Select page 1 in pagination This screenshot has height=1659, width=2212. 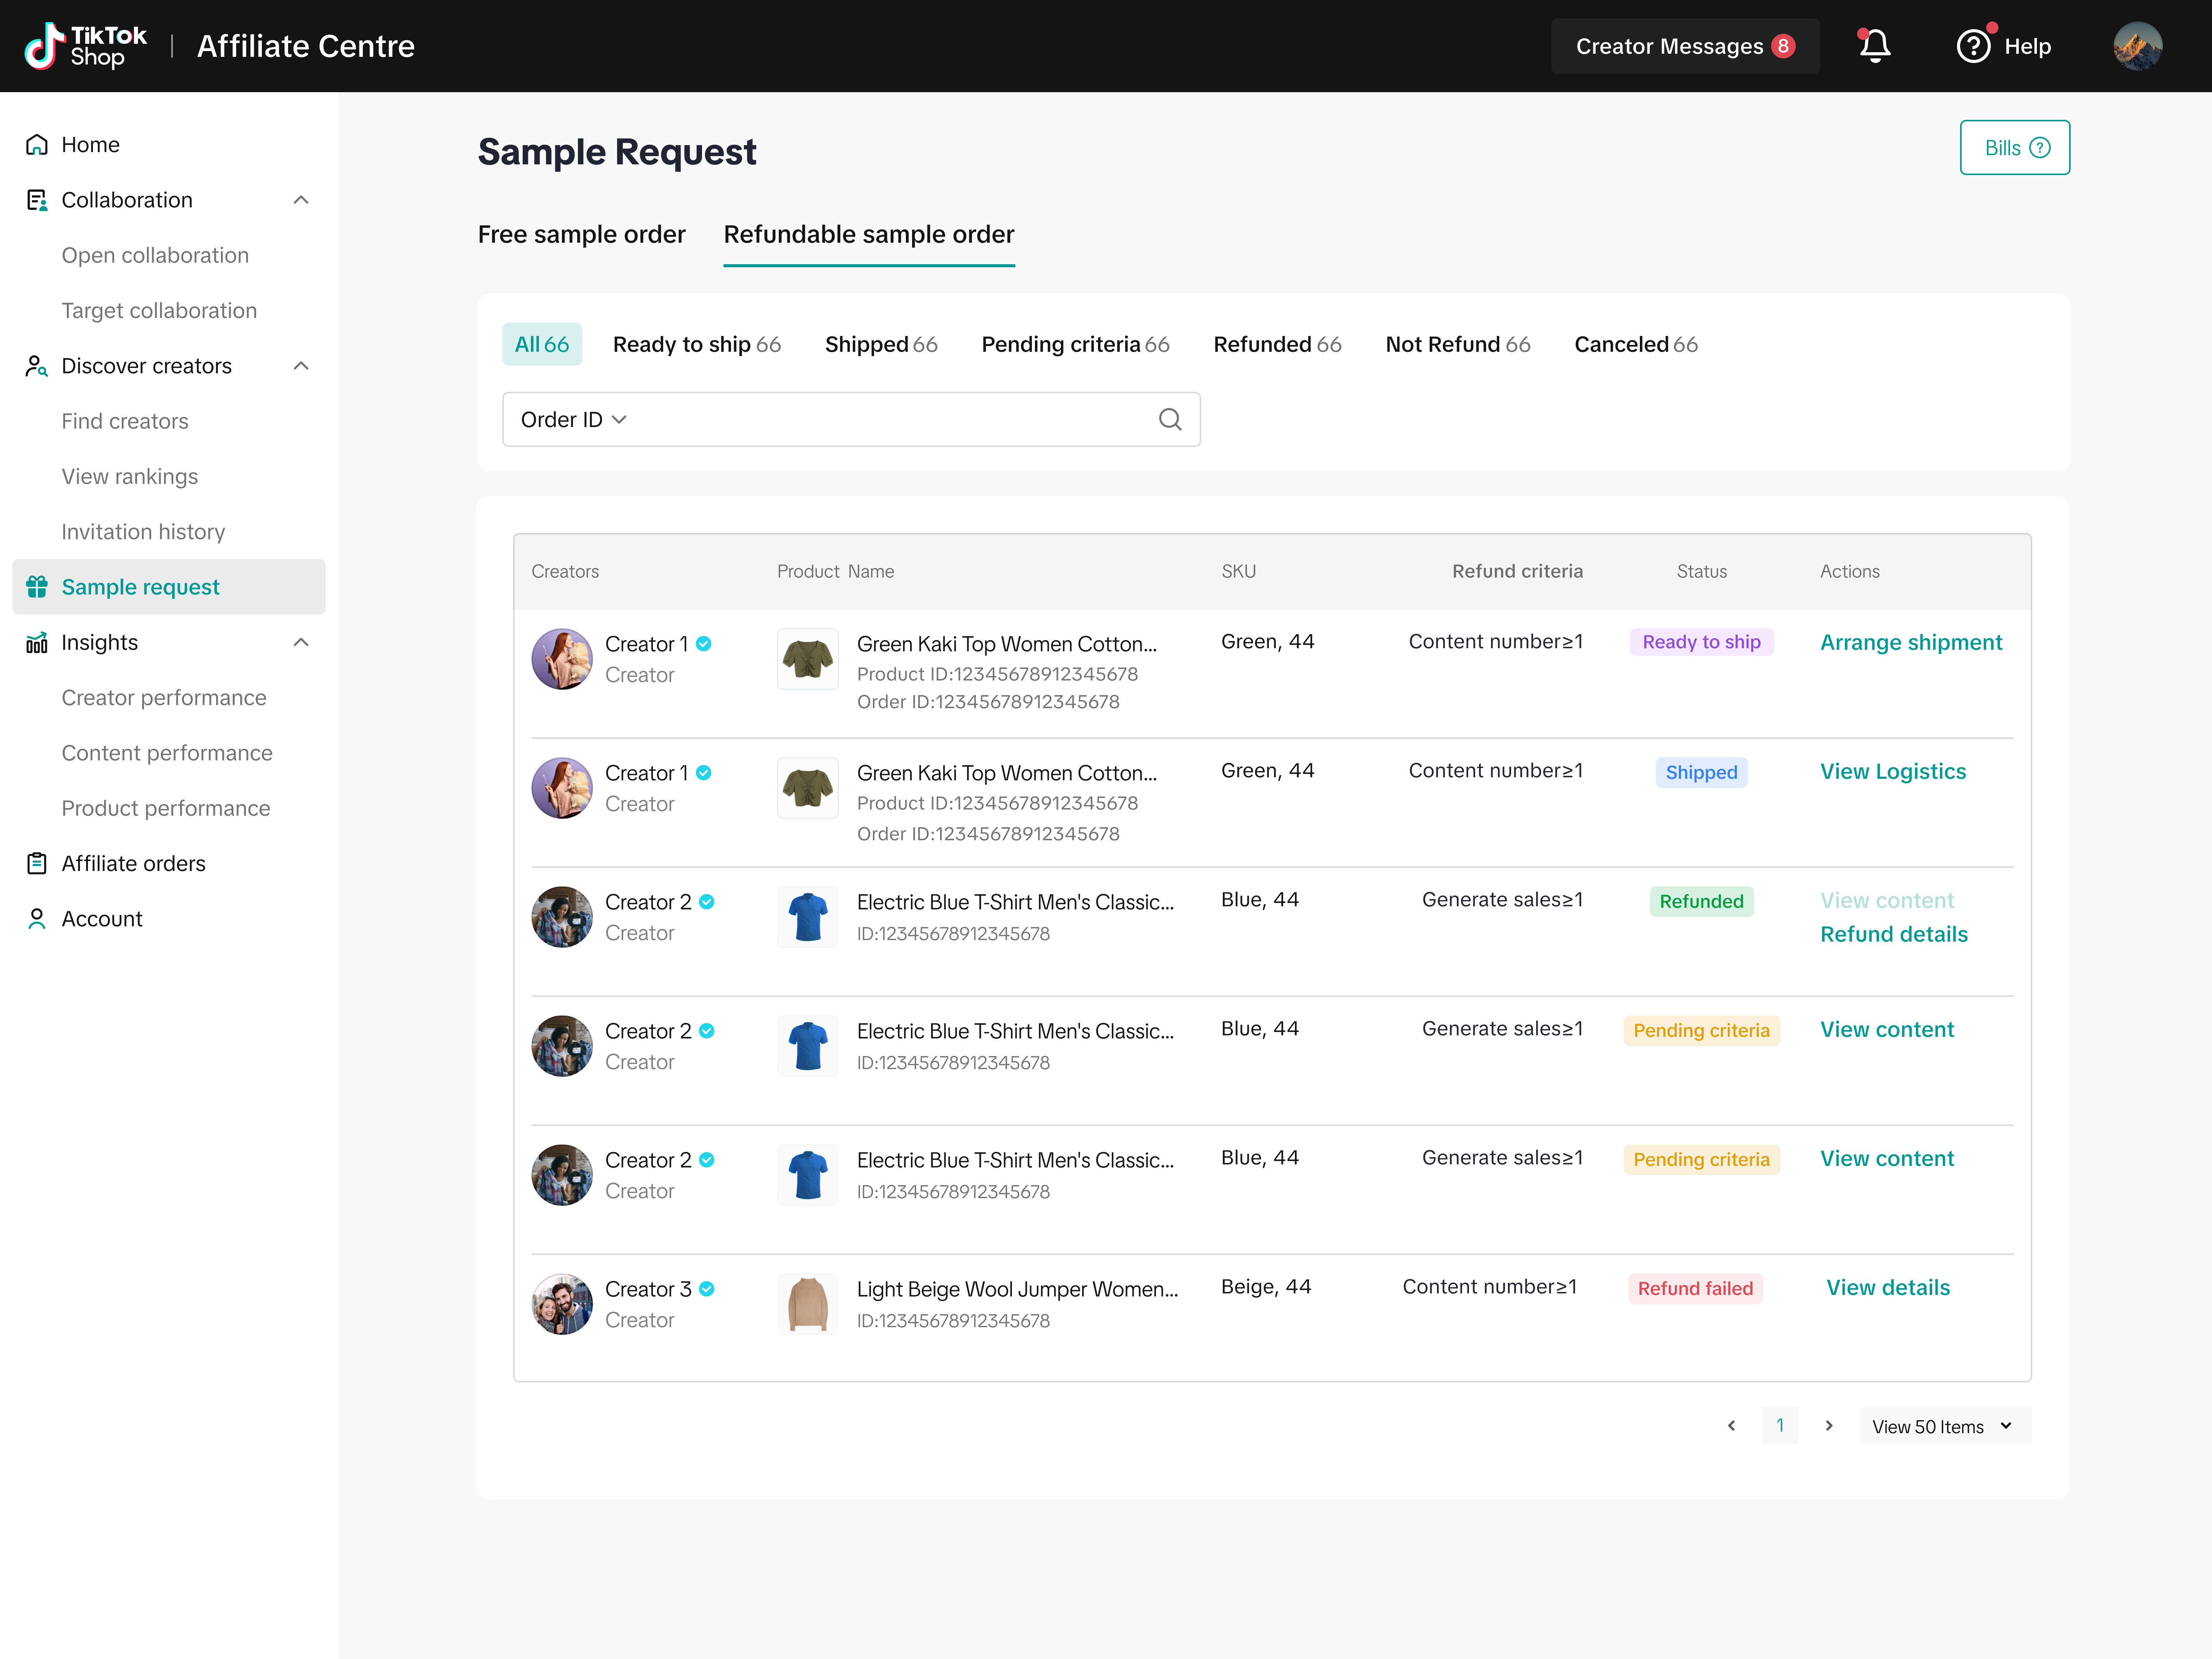coord(1780,1426)
